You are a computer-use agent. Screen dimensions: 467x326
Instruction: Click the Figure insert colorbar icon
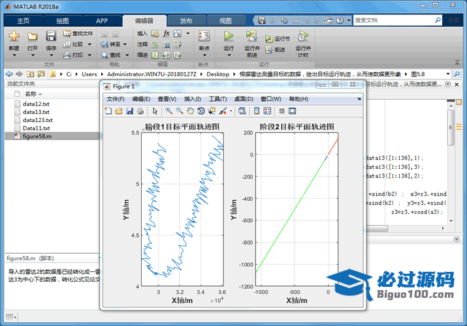pos(257,111)
